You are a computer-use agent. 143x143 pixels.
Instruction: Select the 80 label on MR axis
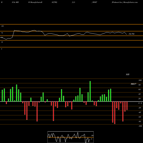click(140, 85)
